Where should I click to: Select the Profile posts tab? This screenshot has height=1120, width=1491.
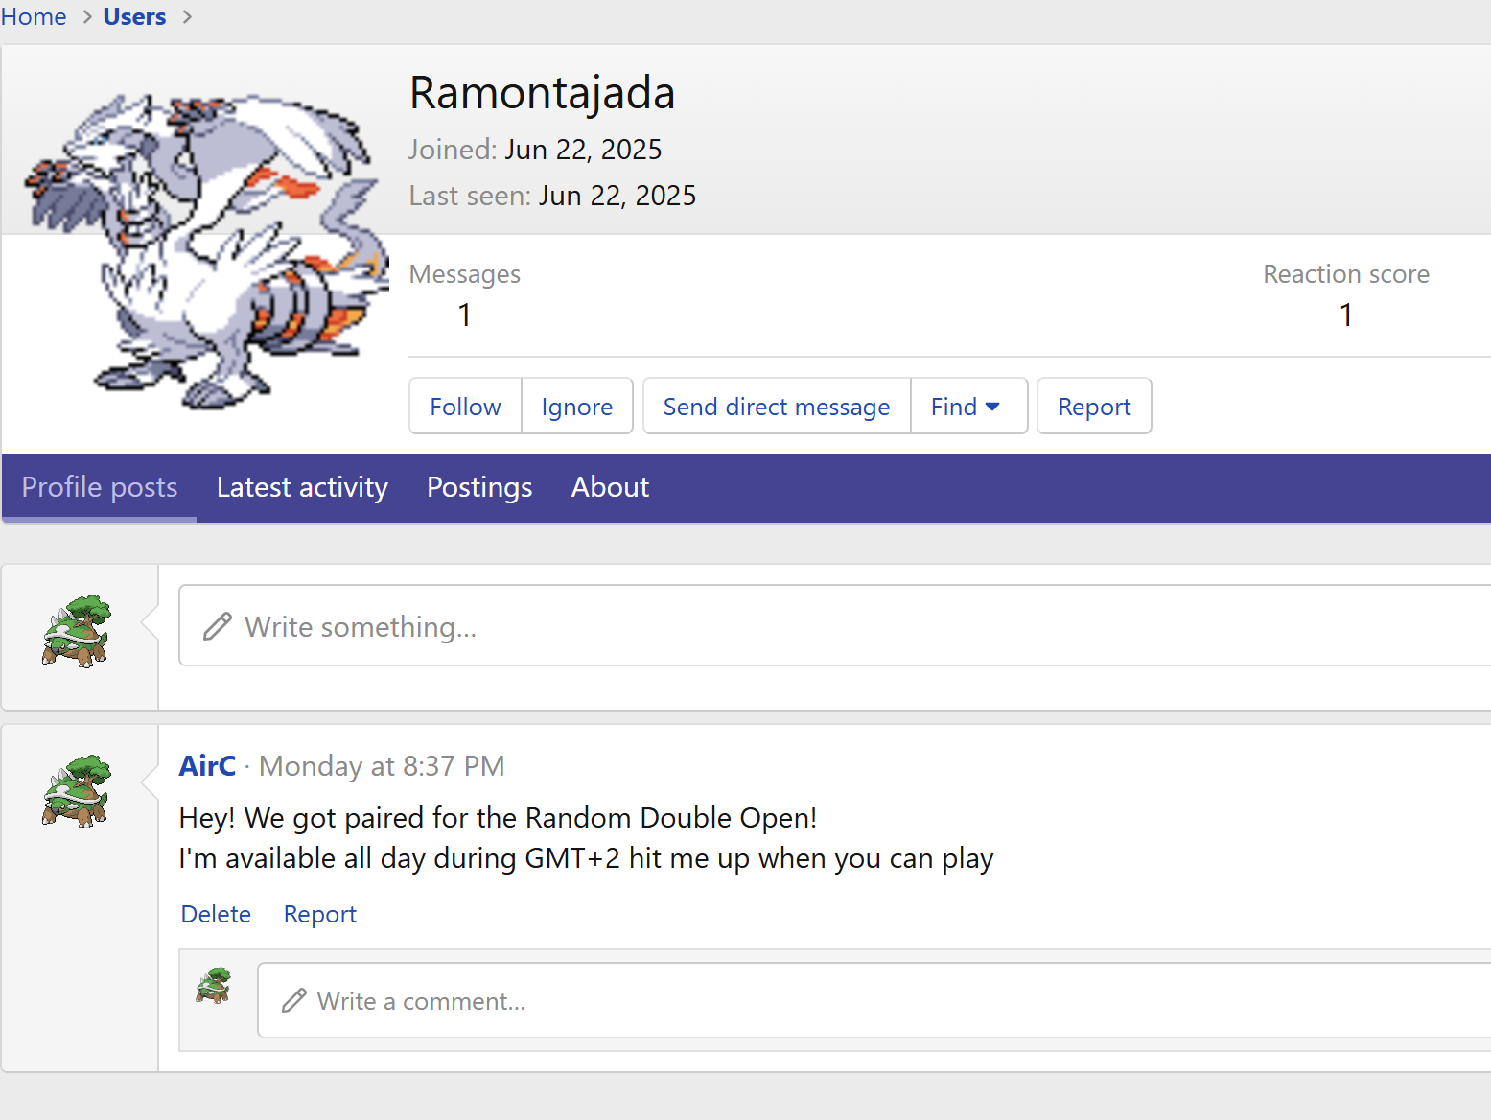[100, 487]
